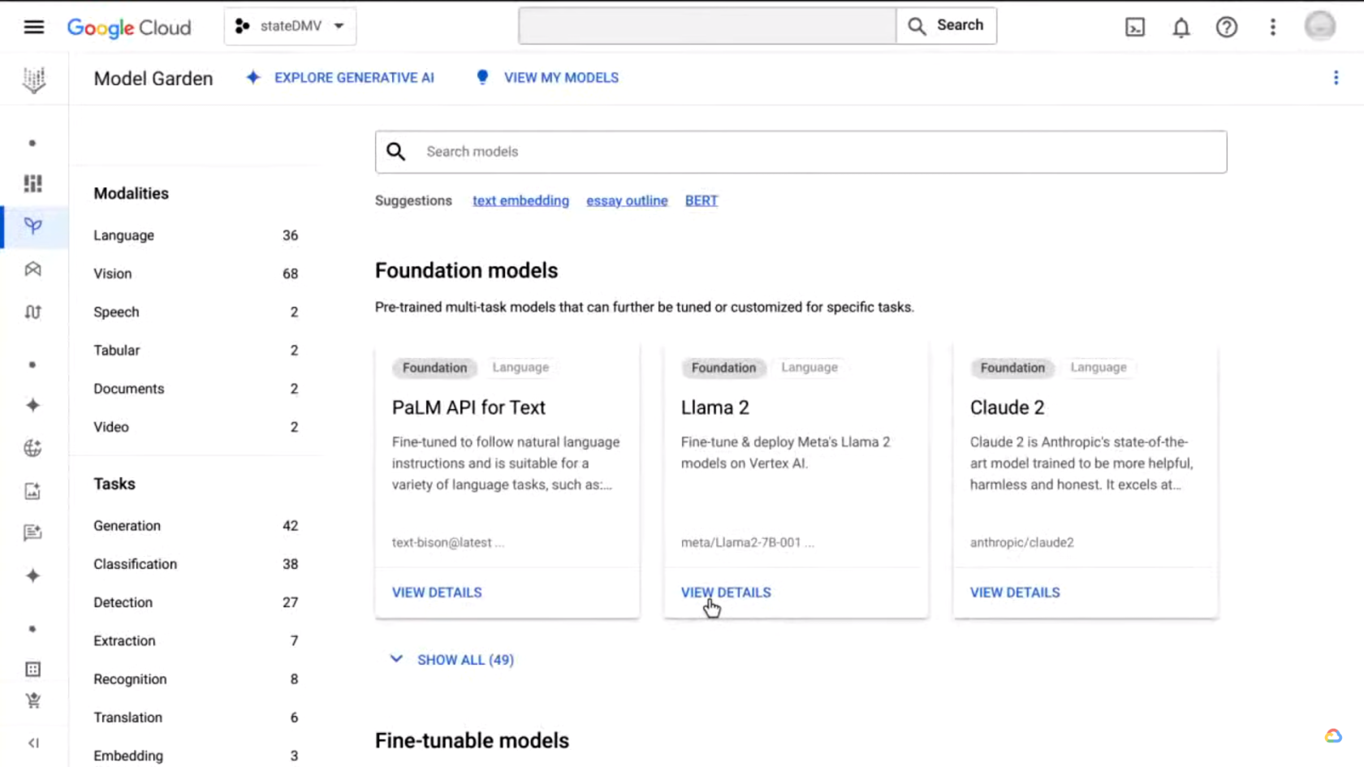View details for Llama 2
Image resolution: width=1364 pixels, height=767 pixels.
[x=726, y=592]
